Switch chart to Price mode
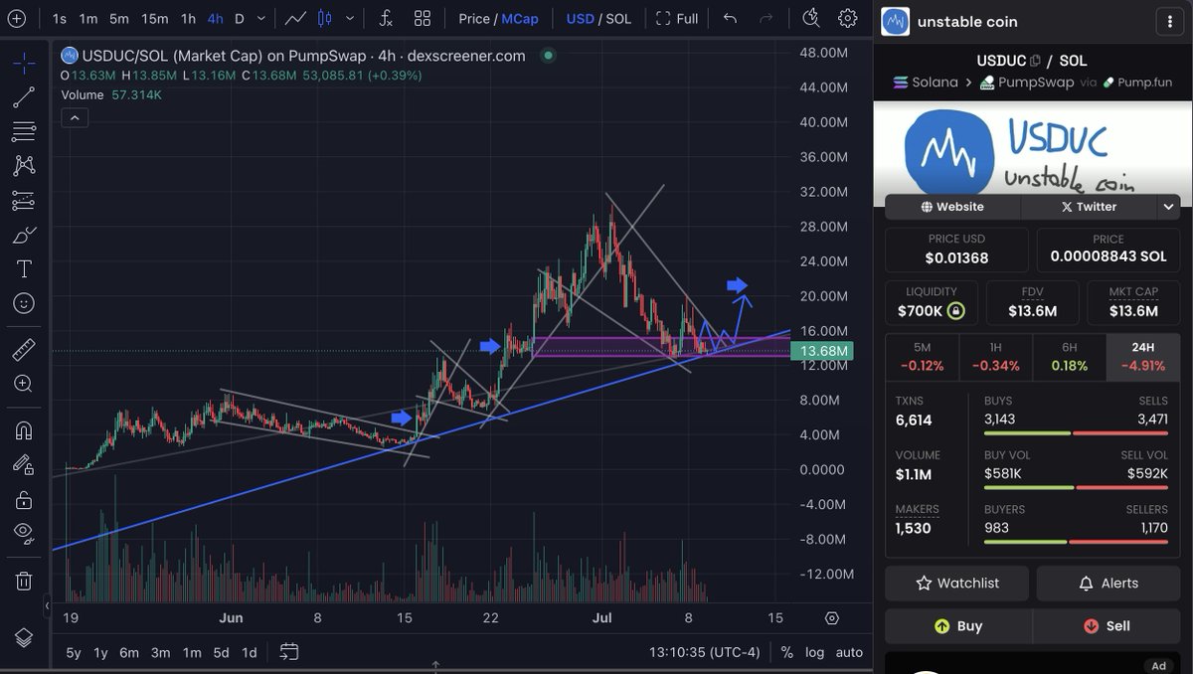Viewport: 1193px width, 674px height. [x=474, y=18]
